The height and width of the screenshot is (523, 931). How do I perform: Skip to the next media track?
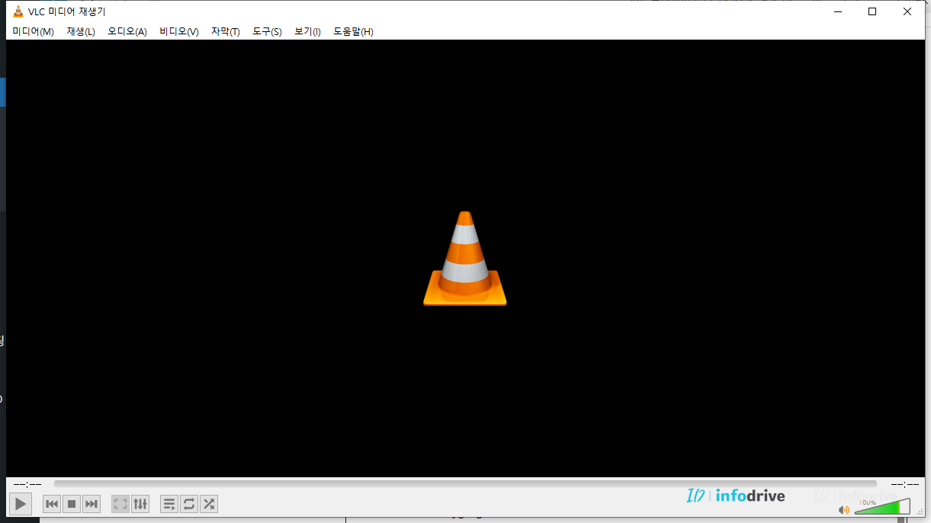coord(91,504)
